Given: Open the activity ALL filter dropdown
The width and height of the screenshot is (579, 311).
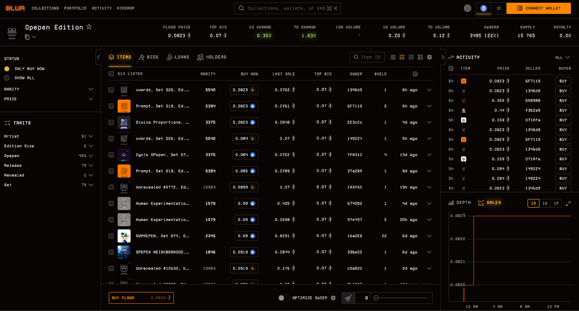Looking at the screenshot, I should [562, 57].
